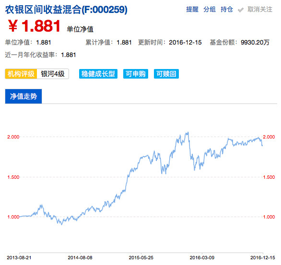The height and width of the screenshot is (265, 281).
Task: Open the 分组 grouping option
Action: click(x=210, y=9)
